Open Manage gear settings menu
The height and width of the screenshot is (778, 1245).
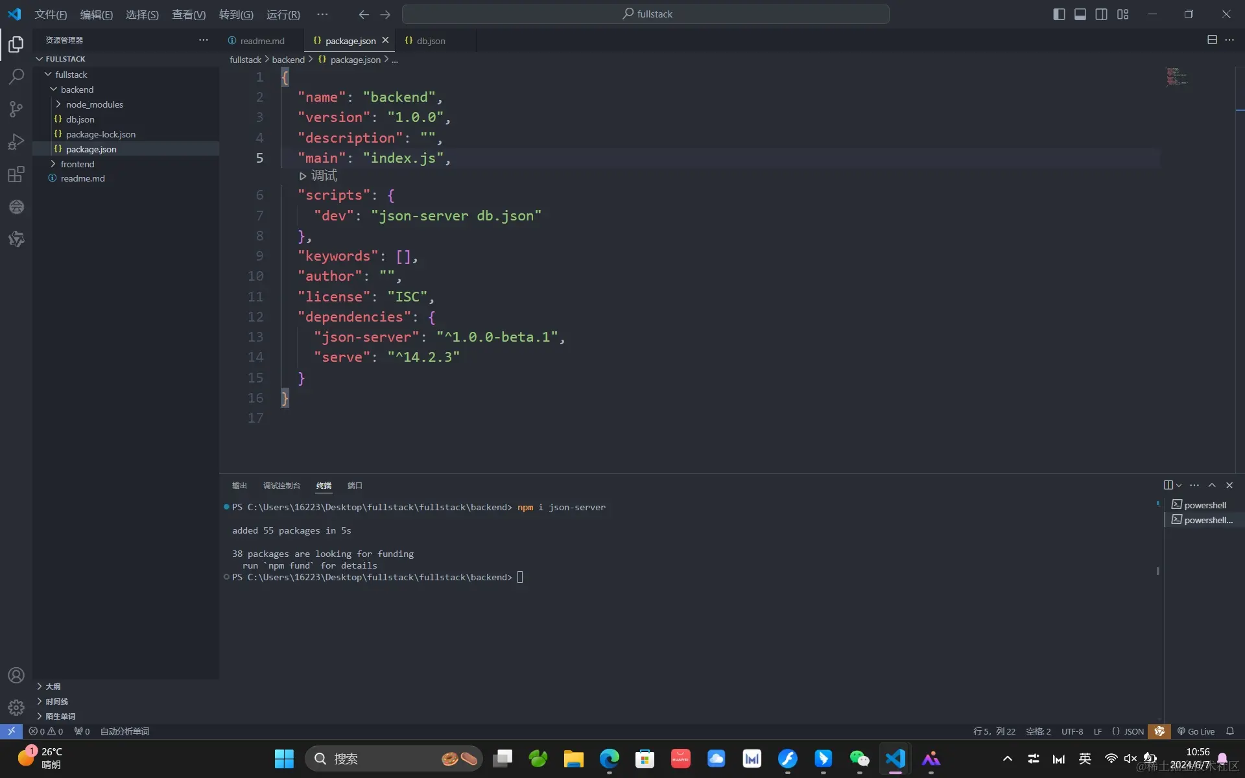(16, 707)
